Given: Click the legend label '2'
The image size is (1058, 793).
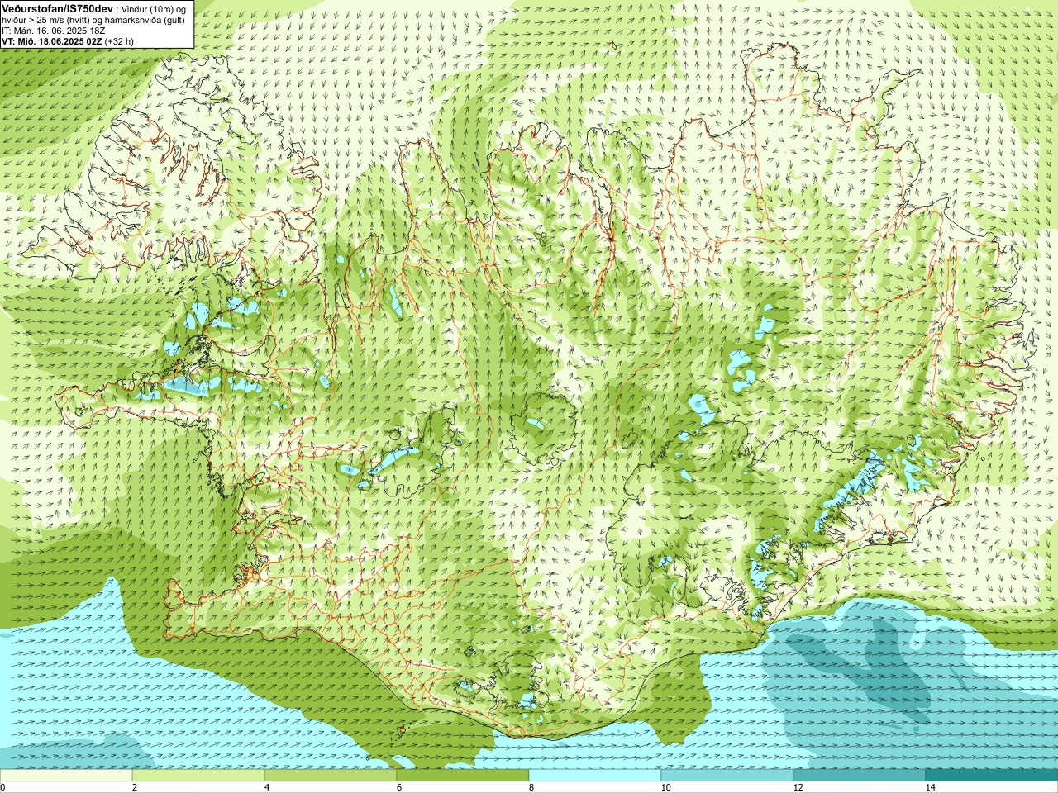Looking at the screenshot, I should (135, 787).
